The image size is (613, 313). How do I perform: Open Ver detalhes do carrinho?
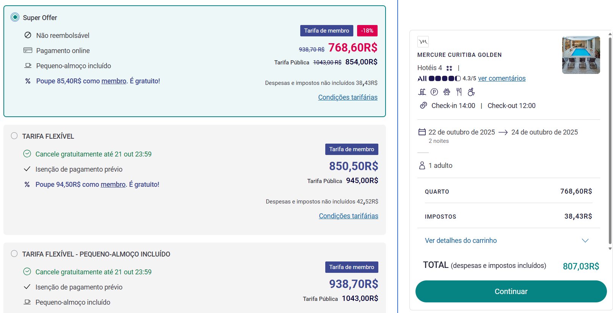click(x=461, y=241)
